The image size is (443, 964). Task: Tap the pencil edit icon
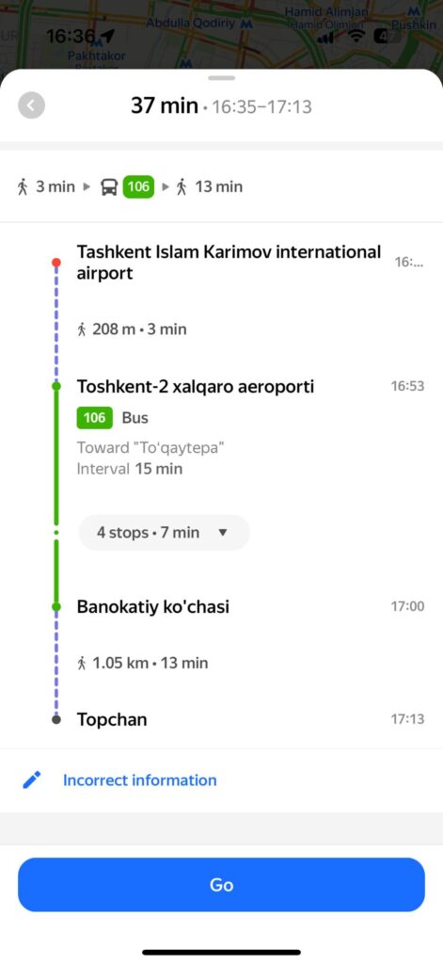point(31,780)
